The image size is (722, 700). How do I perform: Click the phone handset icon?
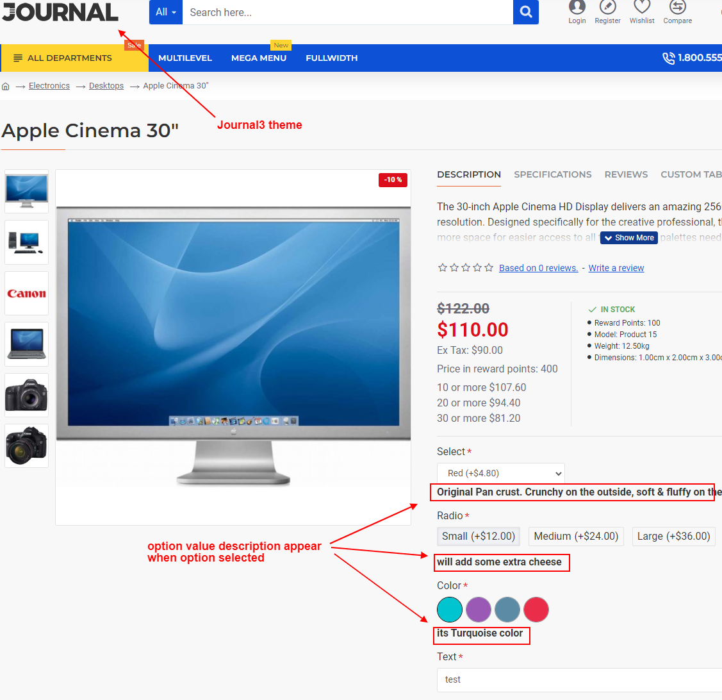pyautogui.click(x=669, y=58)
